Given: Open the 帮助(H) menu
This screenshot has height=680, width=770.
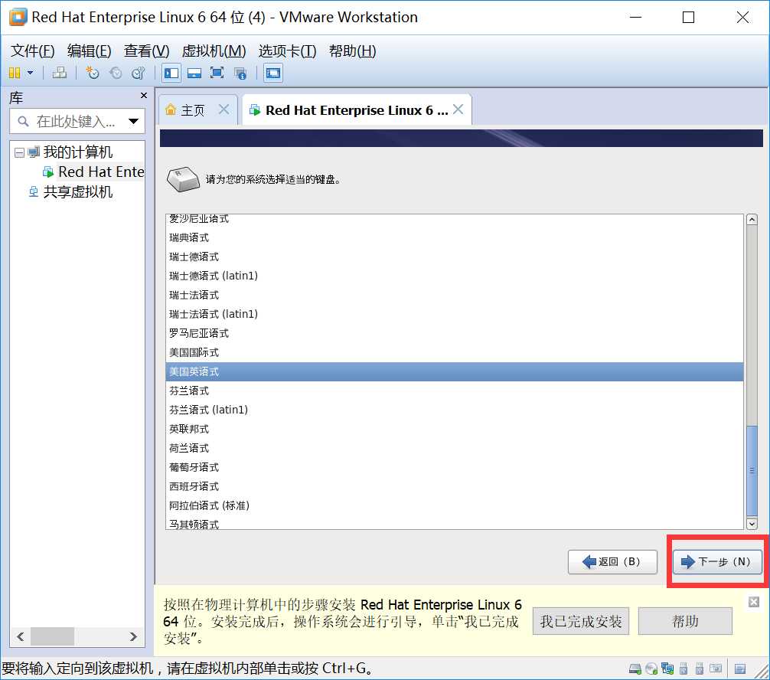Looking at the screenshot, I should [352, 51].
